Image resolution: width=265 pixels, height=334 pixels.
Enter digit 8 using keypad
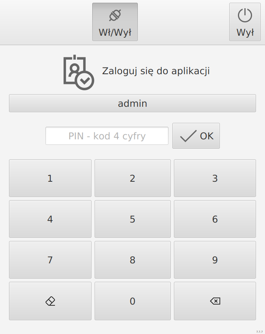coord(133,260)
